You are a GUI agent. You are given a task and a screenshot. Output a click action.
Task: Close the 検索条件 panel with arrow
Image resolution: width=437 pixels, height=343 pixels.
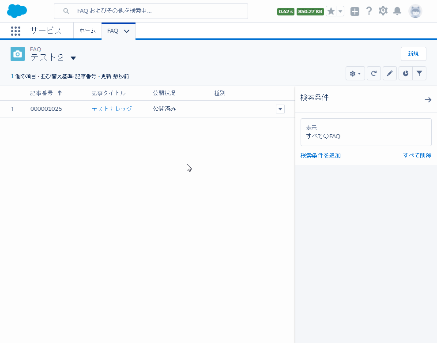pos(428,100)
